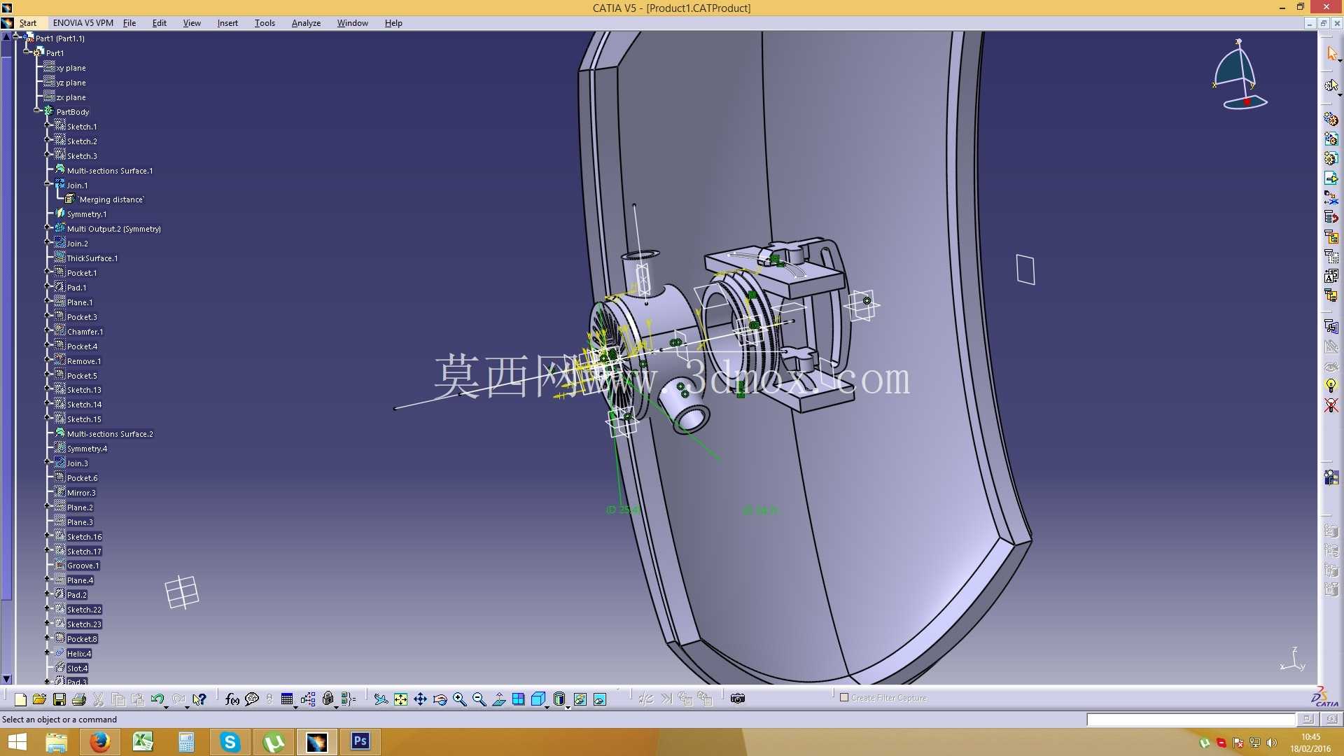
Task: Click the Select arrow tool
Action: [1331, 53]
